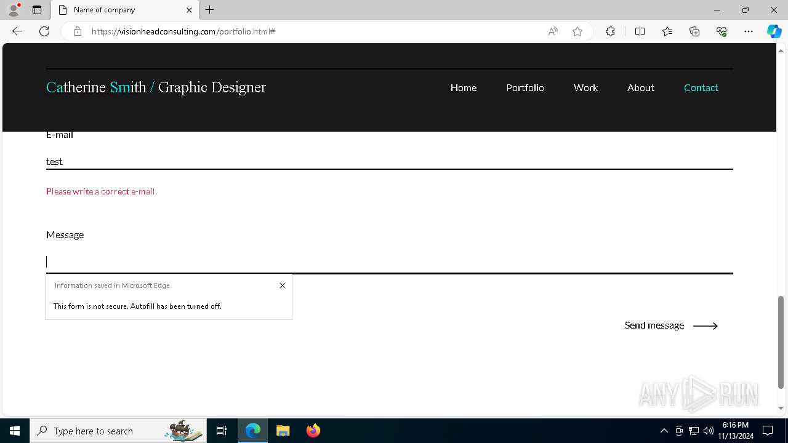
Task: Restore down the Edge window
Action: coord(746,10)
